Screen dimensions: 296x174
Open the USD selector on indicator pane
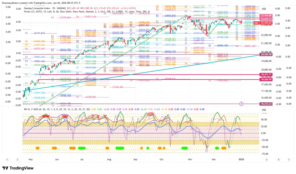click(x=263, y=110)
